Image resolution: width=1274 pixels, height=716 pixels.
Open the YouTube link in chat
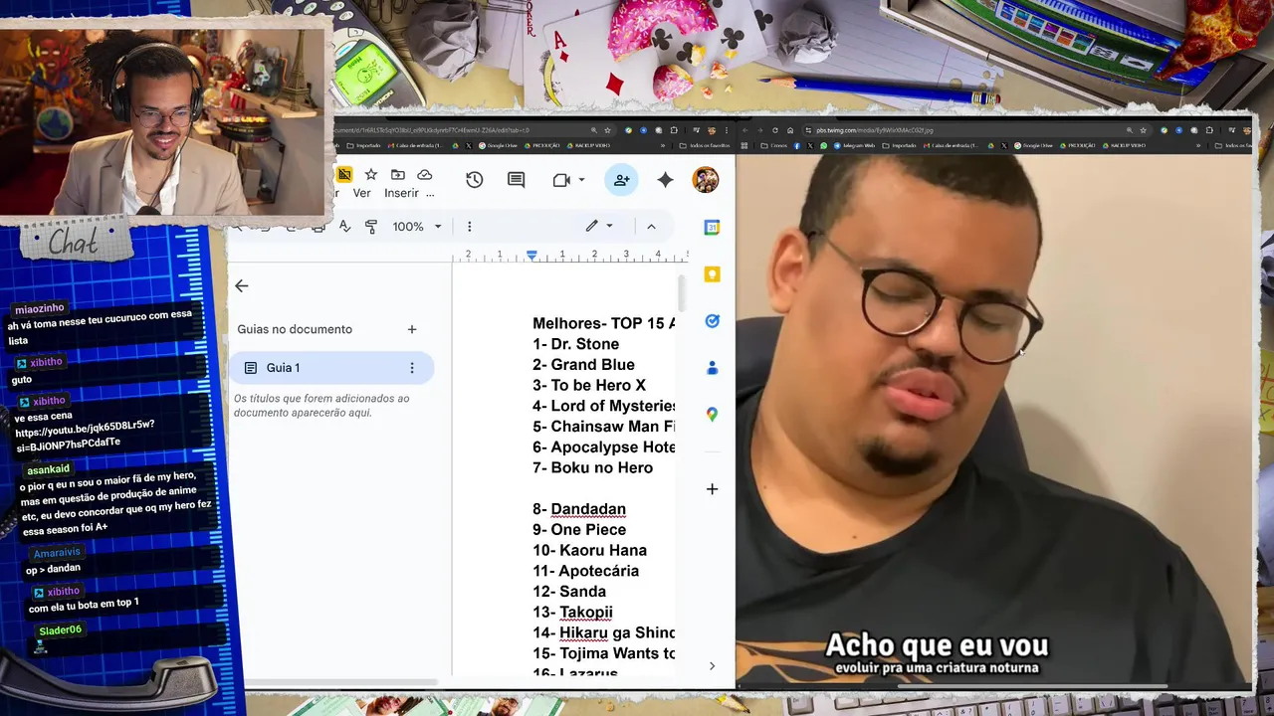(84, 437)
